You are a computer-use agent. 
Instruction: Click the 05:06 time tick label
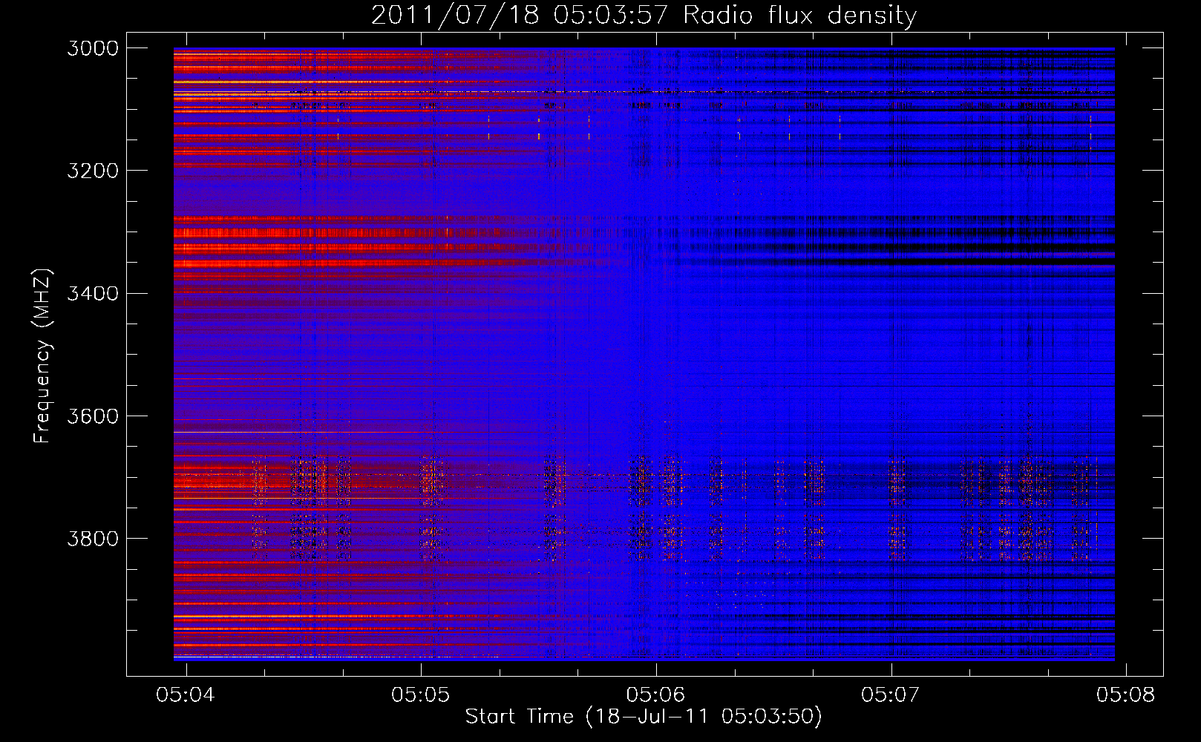pos(656,695)
